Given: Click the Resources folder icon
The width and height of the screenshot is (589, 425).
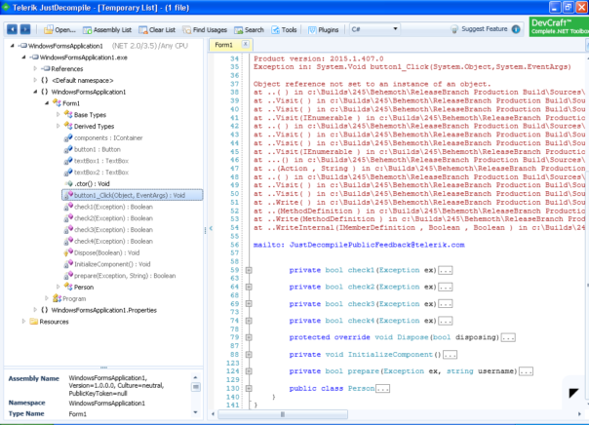Looking at the screenshot, I should (x=34, y=322).
